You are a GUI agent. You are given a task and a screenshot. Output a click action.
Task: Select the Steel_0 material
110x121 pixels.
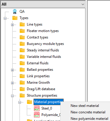click(47, 108)
